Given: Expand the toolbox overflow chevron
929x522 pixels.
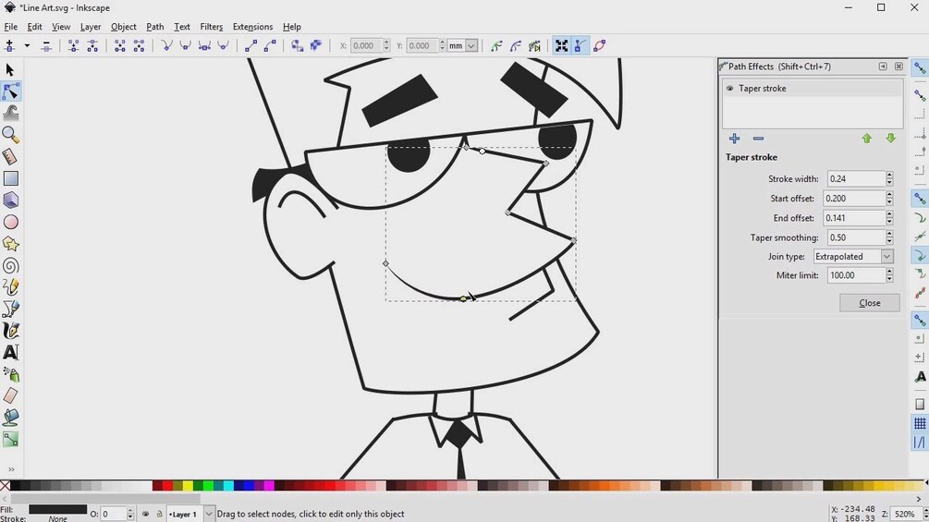Looking at the screenshot, I should pos(11,469).
